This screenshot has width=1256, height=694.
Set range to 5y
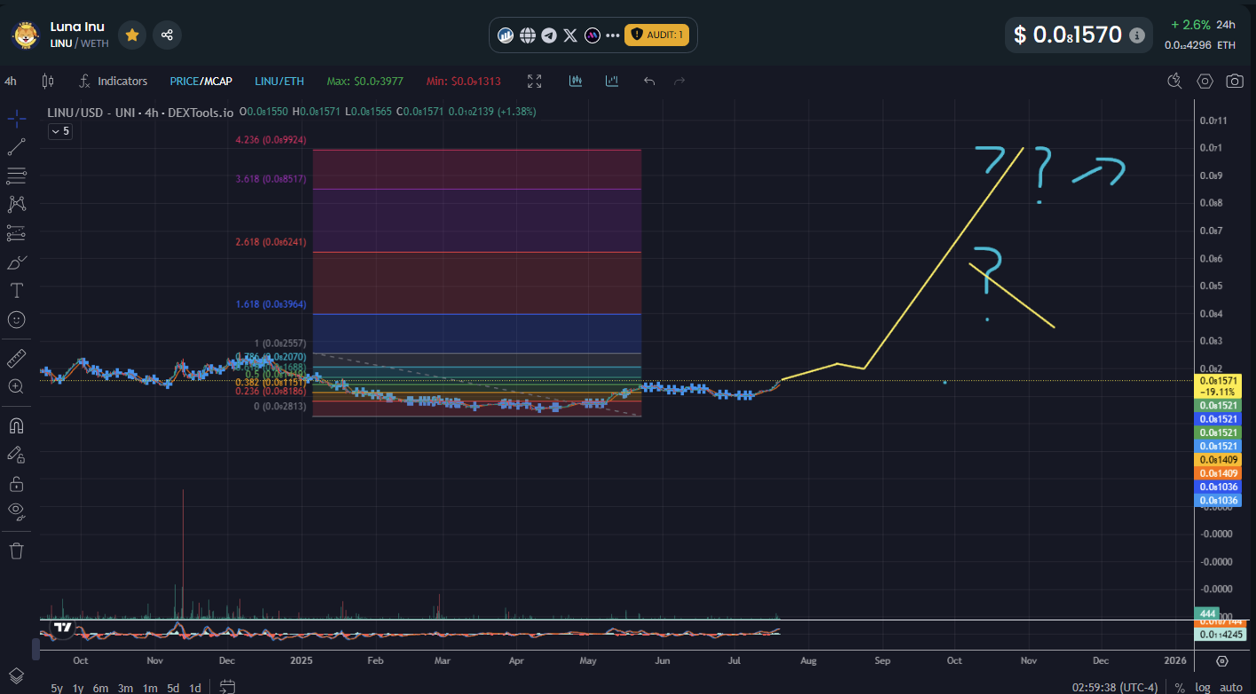[x=56, y=688]
